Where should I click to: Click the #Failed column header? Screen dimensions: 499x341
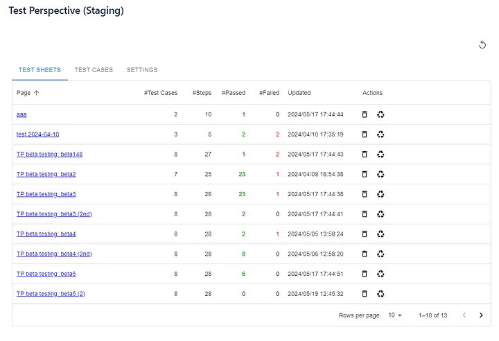coord(269,93)
